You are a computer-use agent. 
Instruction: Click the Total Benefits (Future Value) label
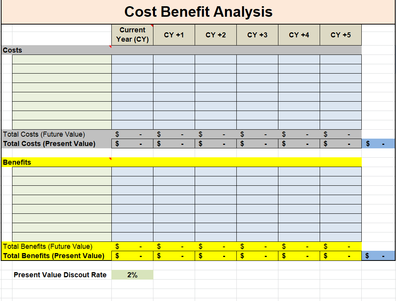pyautogui.click(x=48, y=246)
